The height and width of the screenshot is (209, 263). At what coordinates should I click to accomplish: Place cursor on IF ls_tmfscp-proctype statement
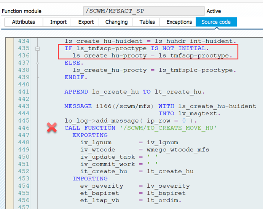(137, 48)
